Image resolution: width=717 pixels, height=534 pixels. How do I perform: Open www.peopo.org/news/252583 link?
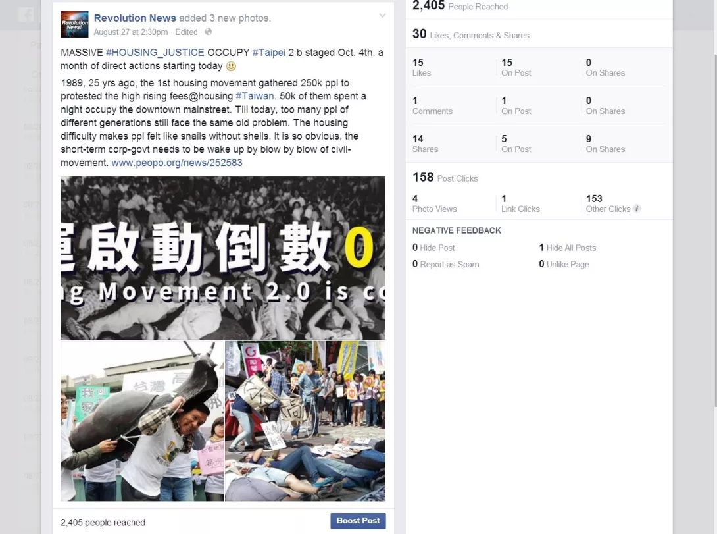click(177, 163)
